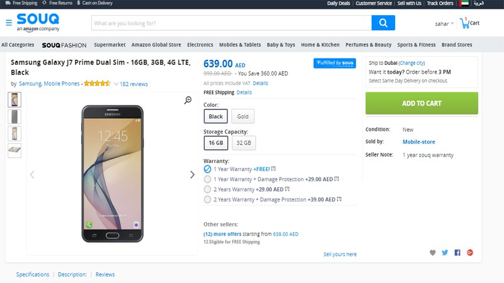Open the shopping cart
Viewport: 504px width, 283px height.
tap(469, 23)
